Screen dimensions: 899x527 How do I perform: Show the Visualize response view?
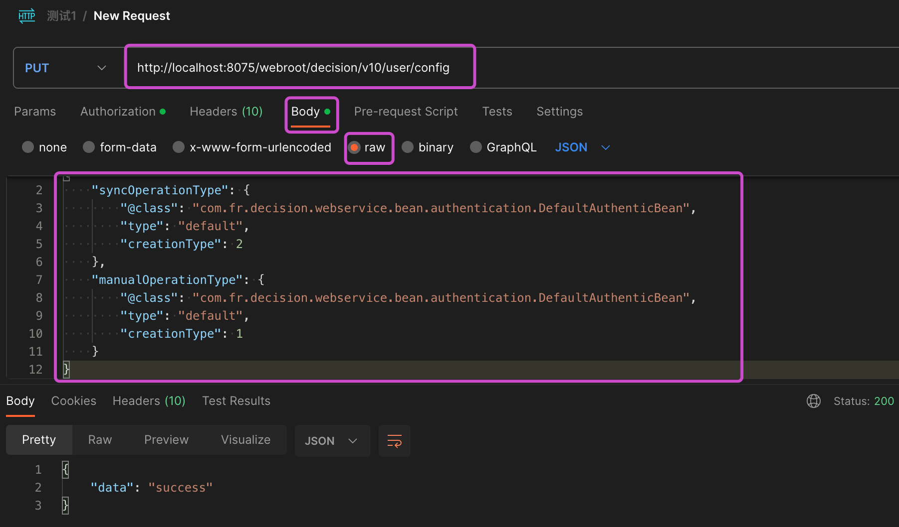245,440
